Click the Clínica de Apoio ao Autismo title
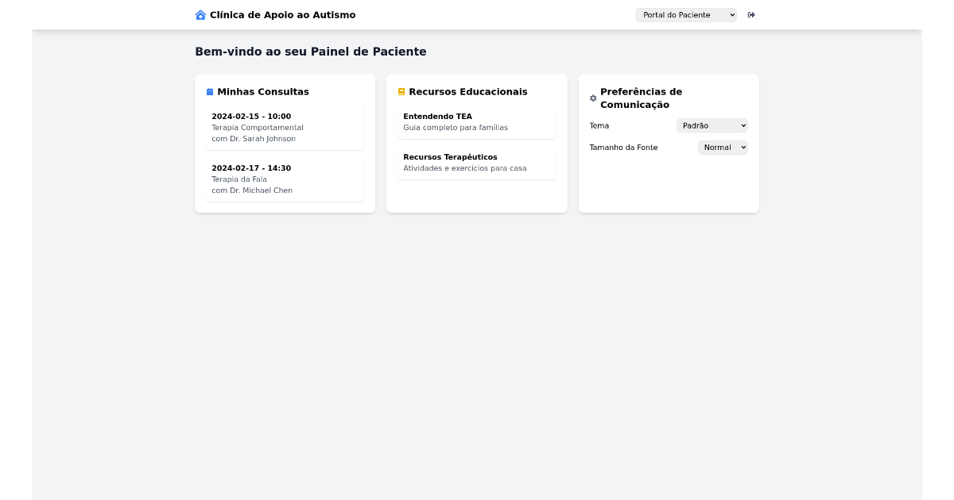 click(x=281, y=14)
